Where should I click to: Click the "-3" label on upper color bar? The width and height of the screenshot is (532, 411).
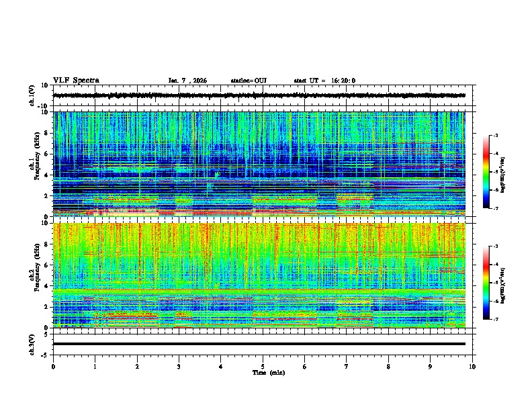coord(495,136)
